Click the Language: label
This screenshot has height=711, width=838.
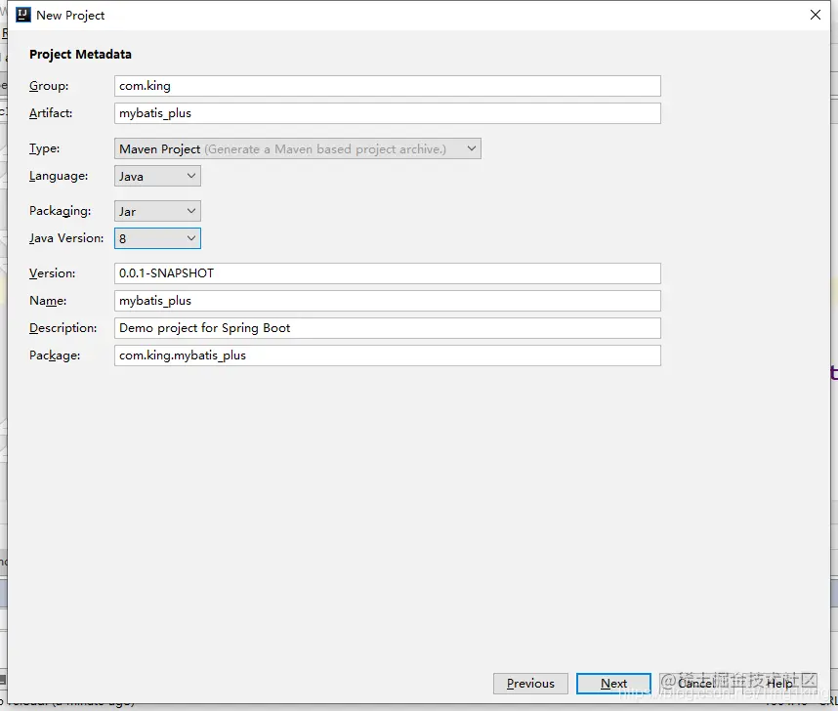click(59, 176)
